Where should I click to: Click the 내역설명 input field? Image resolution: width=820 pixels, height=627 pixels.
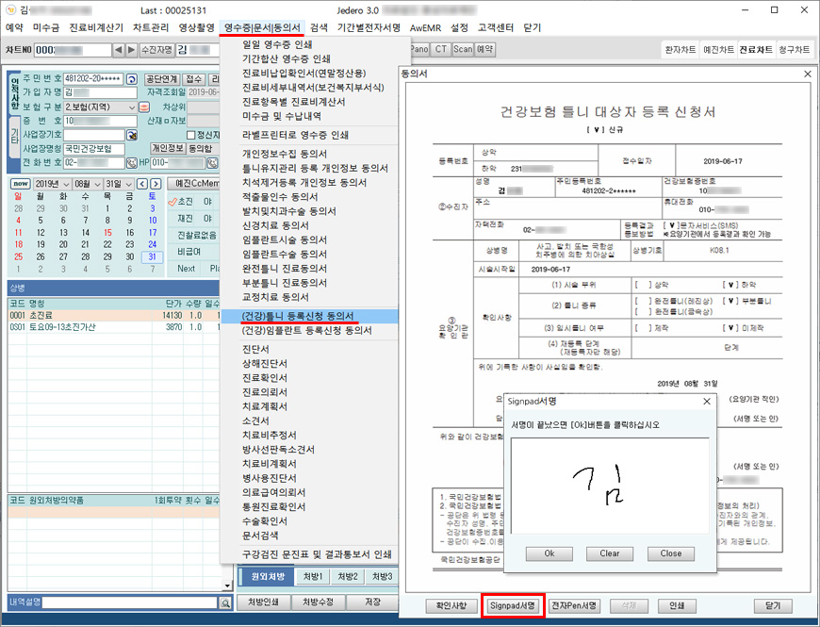click(112, 602)
